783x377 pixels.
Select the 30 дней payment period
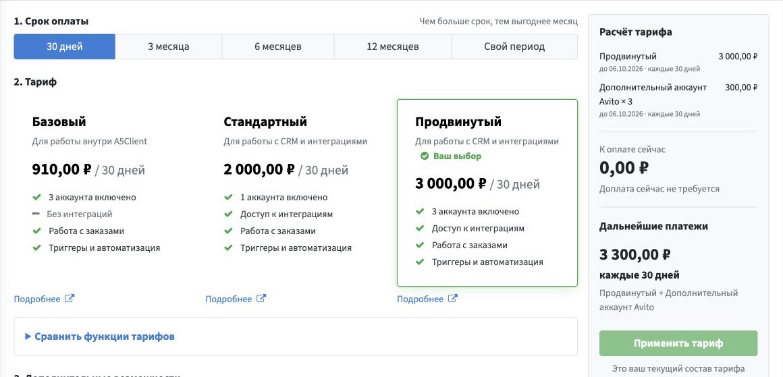point(64,47)
